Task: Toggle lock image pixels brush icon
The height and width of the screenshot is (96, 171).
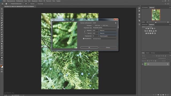Action: pos(150,61)
